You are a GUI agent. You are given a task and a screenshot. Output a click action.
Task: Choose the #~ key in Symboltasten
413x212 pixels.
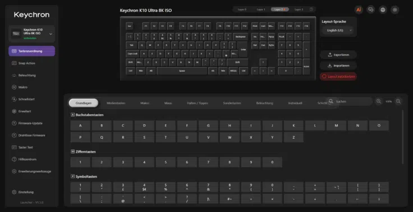[x=230, y=199]
